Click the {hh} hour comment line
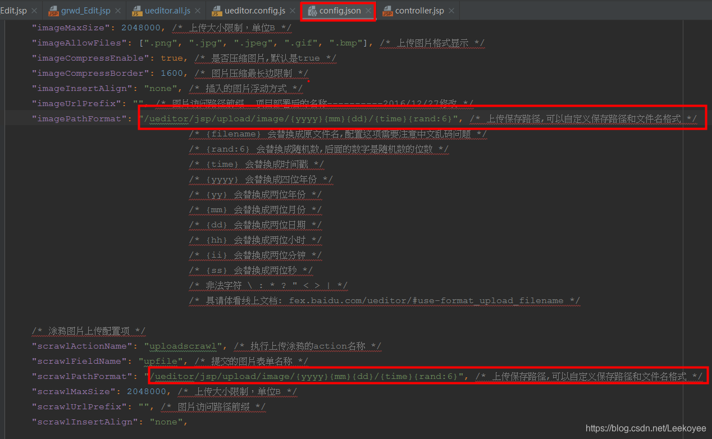The image size is (712, 439). click(255, 240)
